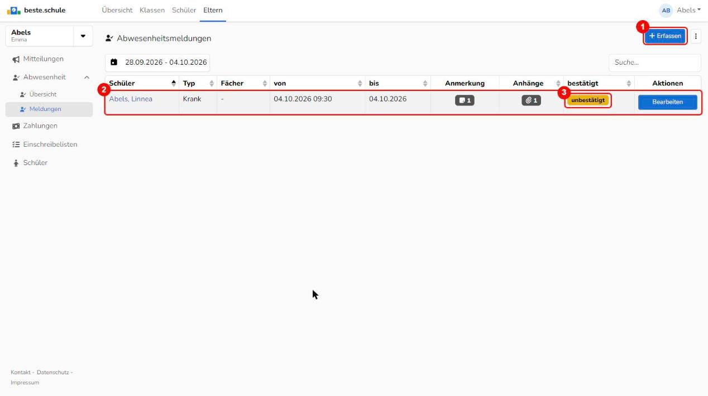The height and width of the screenshot is (396, 708).
Task: Expand the Abels Emma account selector
Action: [83, 36]
